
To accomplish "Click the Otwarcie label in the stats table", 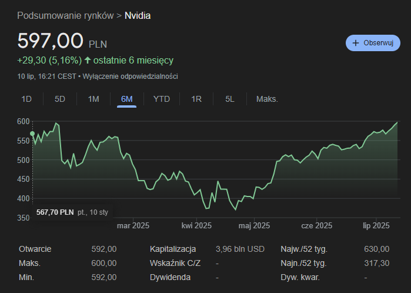I will click(x=35, y=249).
